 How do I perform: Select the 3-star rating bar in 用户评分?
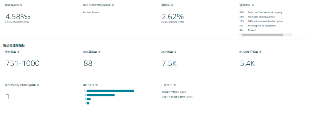pyautogui.click(x=100, y=95)
